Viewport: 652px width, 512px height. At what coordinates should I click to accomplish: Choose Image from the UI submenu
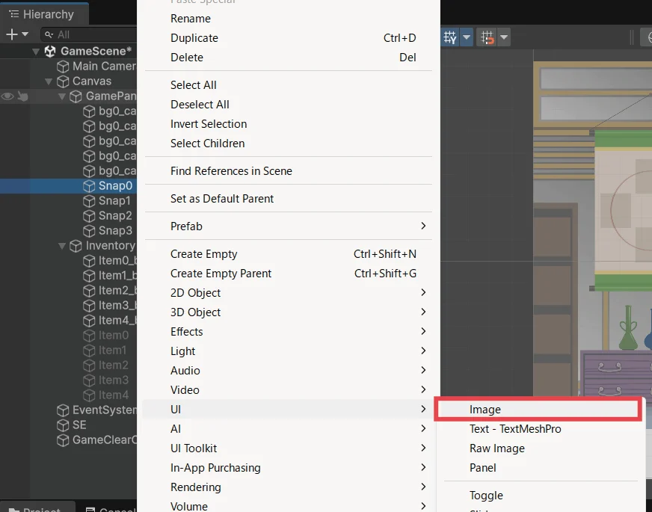pos(485,410)
